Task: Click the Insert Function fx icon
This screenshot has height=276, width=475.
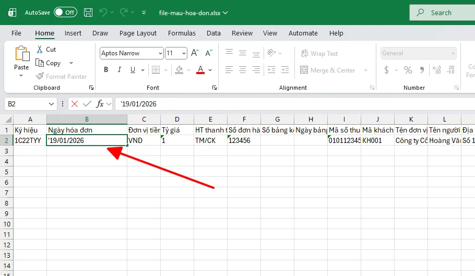Action: click(100, 104)
